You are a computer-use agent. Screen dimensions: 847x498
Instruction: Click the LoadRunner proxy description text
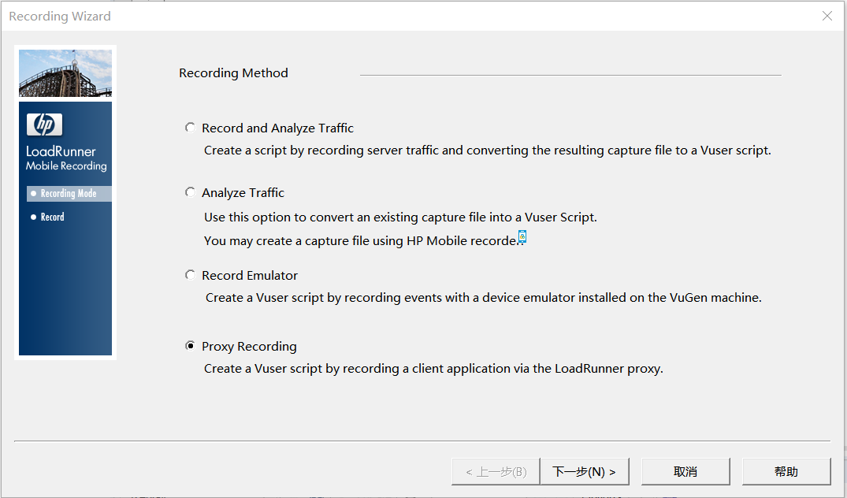[x=433, y=368]
